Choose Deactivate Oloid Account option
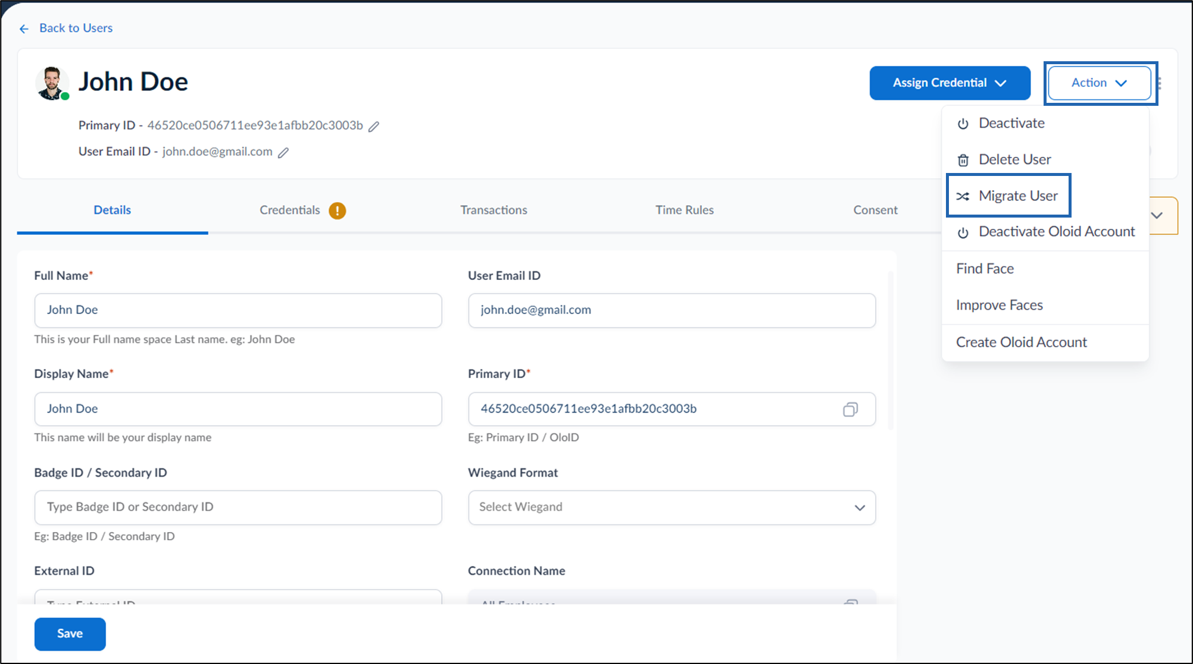Viewport: 1193px width, 664px height. [x=1045, y=231]
